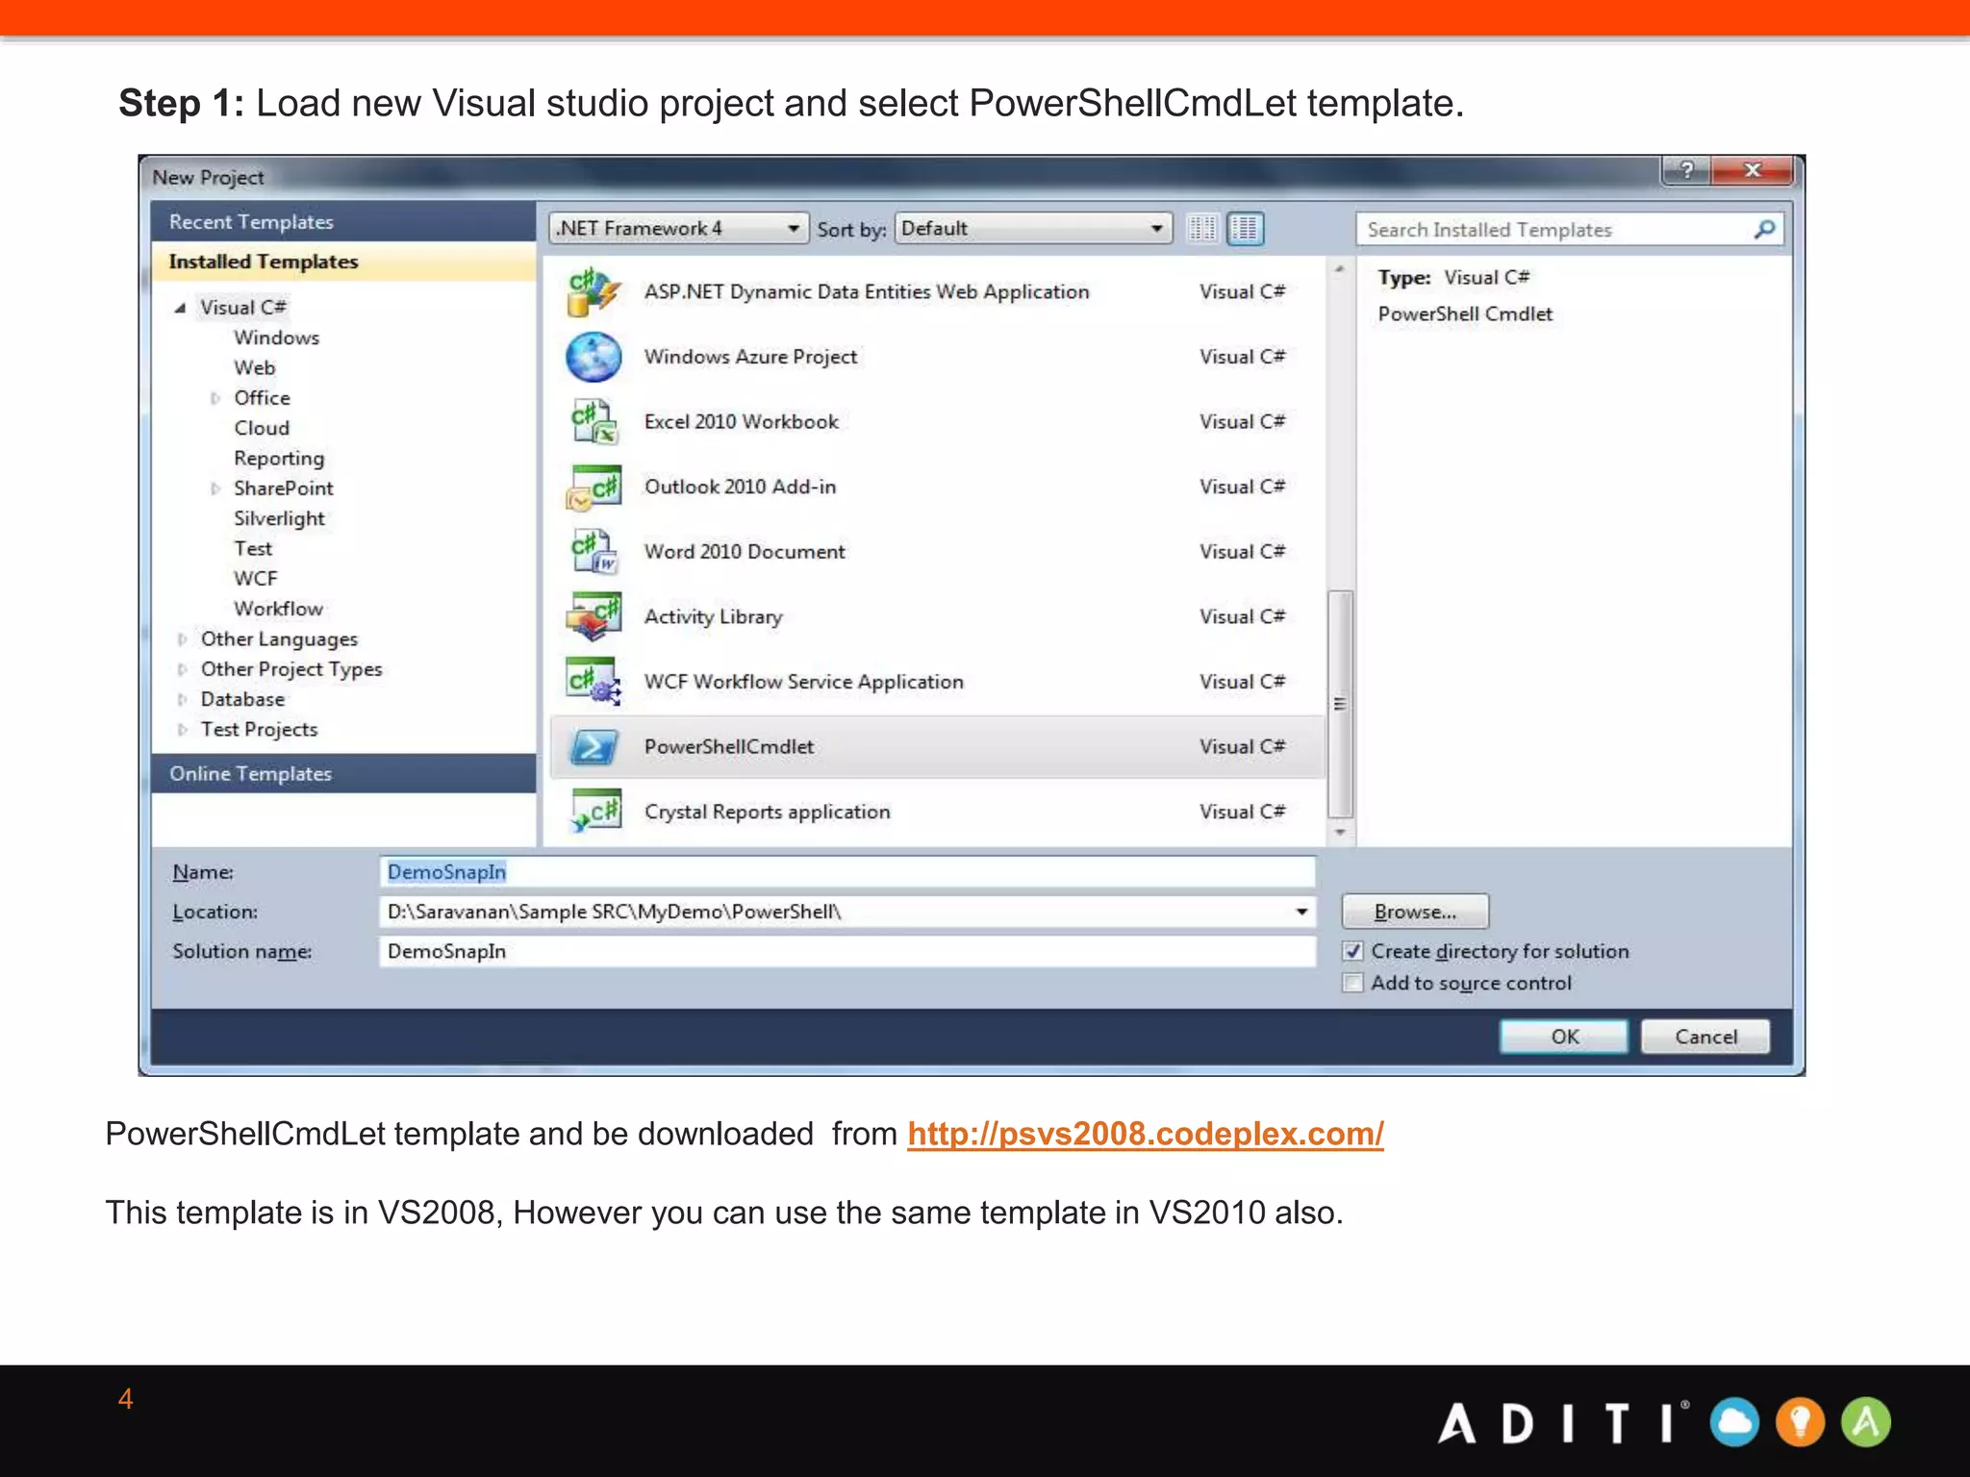
Task: Enable Add to source control checkbox
Action: click(1352, 983)
